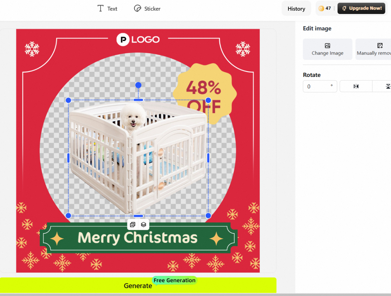This screenshot has height=296, width=391.
Task: Click the Free Generation badge
Action: pos(174,280)
